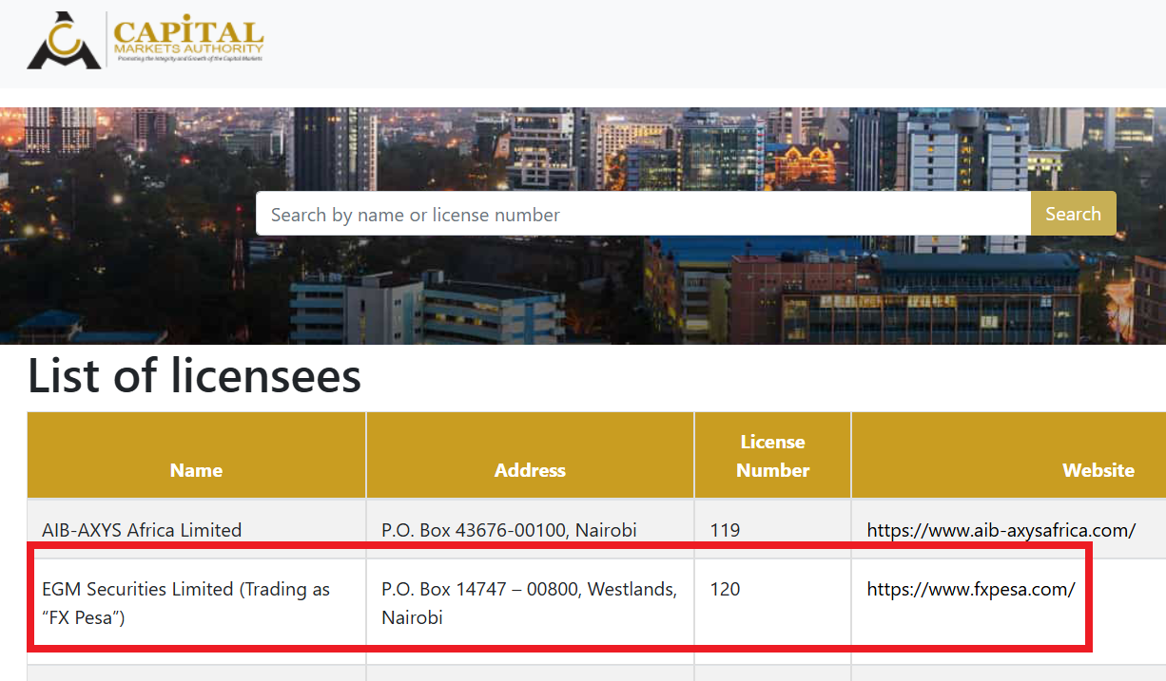Select the Address column header
This screenshot has height=681, width=1166.
coord(530,470)
